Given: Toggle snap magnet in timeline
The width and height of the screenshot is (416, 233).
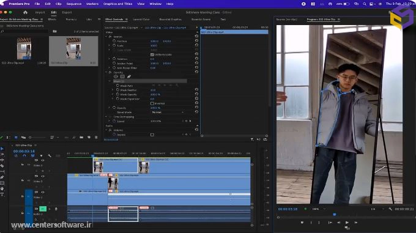Looking at the screenshot, I should [x=24, y=155].
